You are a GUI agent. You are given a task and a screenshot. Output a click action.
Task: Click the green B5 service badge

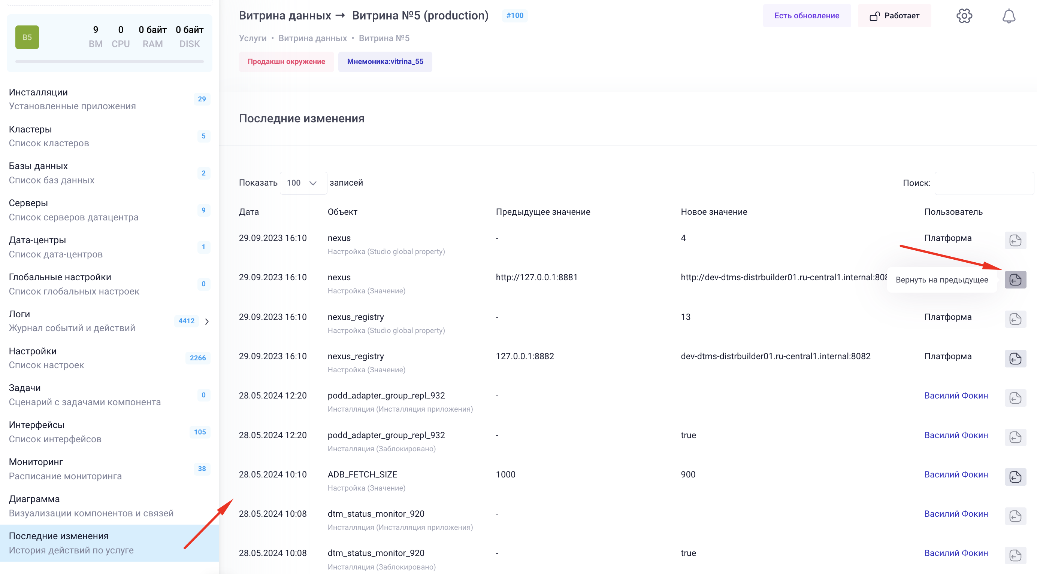click(x=27, y=37)
